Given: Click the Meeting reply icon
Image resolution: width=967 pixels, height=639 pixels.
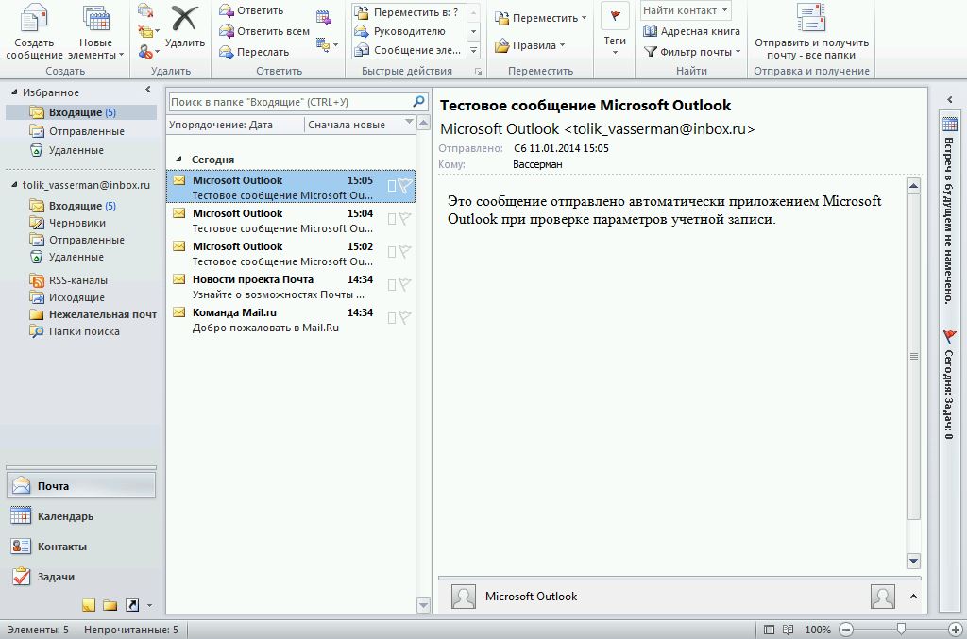Looking at the screenshot, I should coord(323,17).
